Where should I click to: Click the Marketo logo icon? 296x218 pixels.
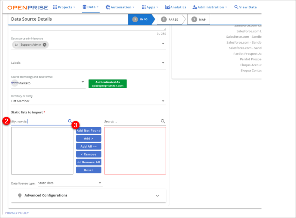[15, 83]
